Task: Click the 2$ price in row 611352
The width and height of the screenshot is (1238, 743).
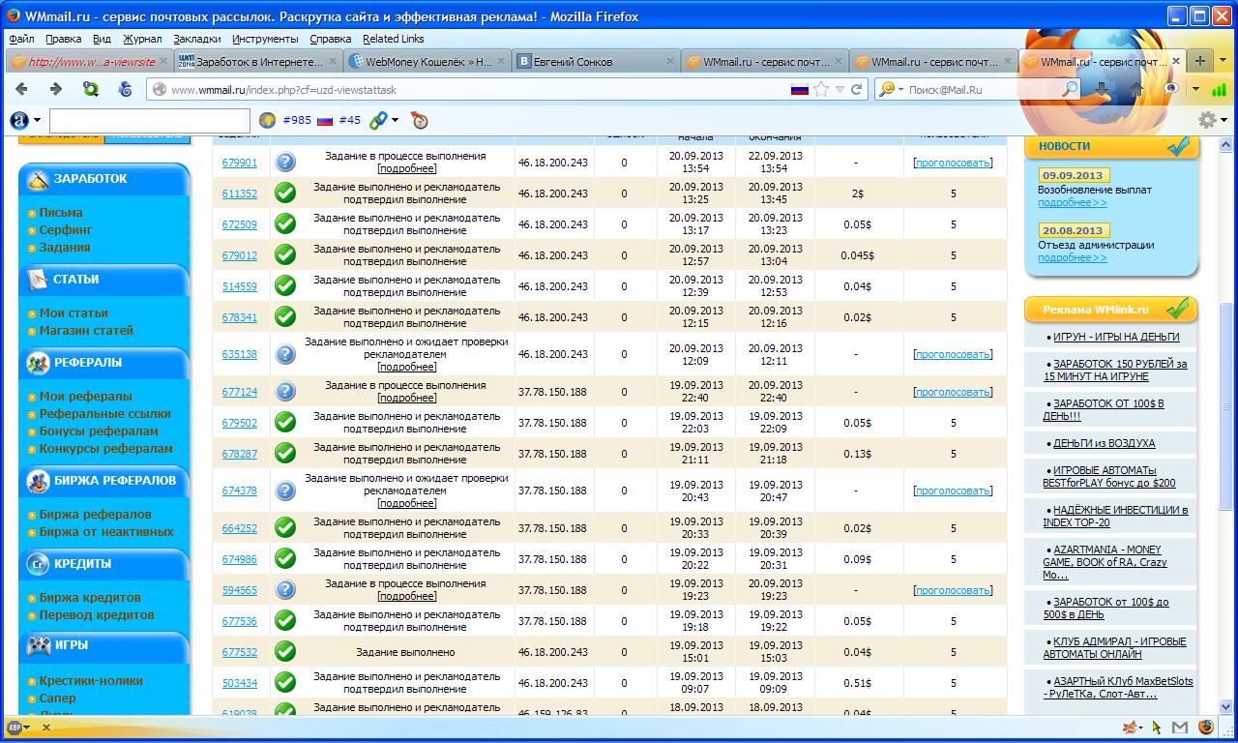Action: [858, 193]
